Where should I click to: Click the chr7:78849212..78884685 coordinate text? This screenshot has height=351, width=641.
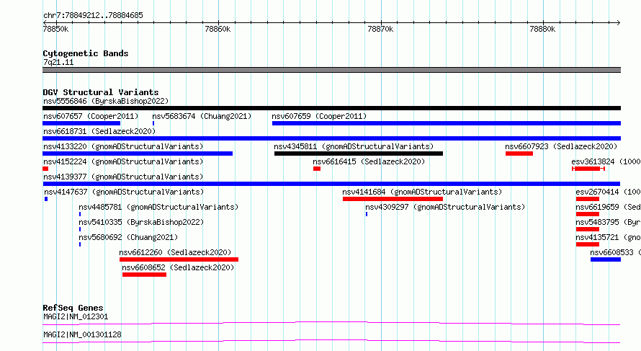point(93,16)
